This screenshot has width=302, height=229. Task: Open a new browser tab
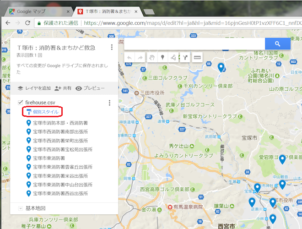coord(149,12)
